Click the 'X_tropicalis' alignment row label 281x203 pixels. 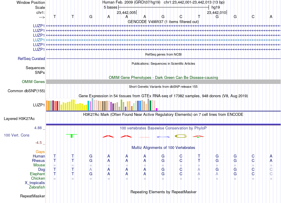35,183
